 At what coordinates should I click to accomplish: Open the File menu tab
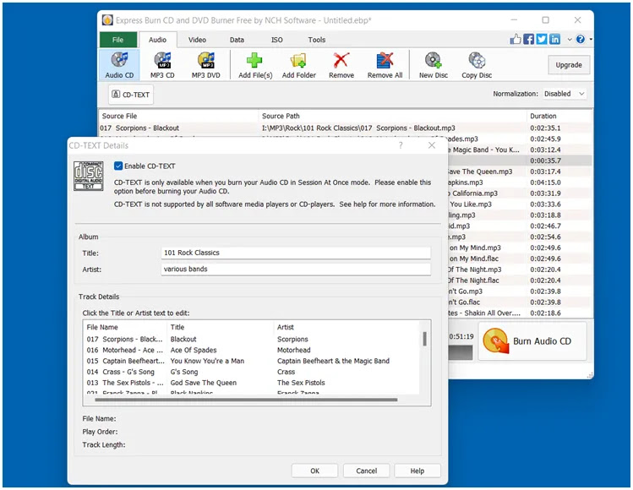[x=117, y=40]
